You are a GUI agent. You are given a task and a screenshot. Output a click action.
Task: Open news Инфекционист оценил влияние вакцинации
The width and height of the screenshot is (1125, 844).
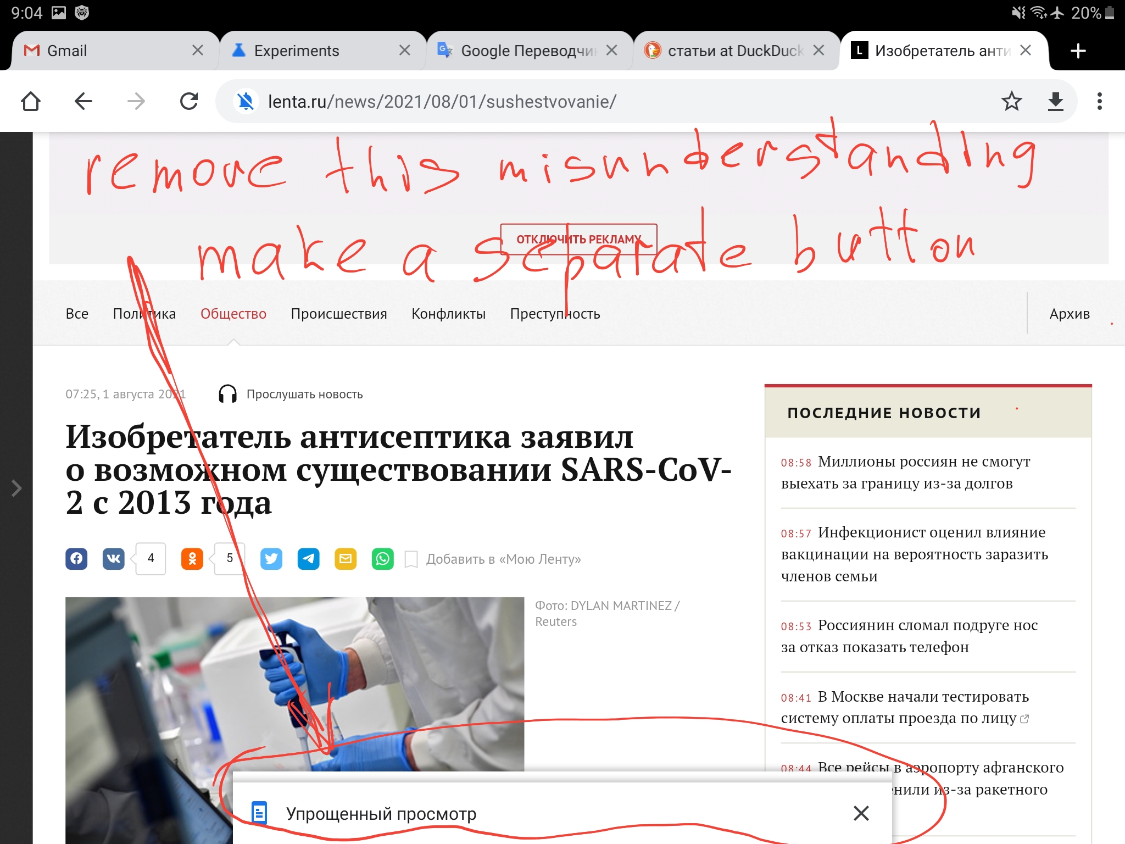pyautogui.click(x=915, y=554)
